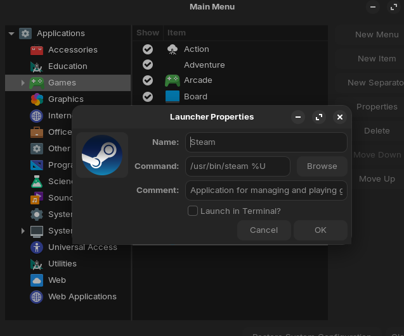This screenshot has height=336, width=404.
Task: Enable Launch in Terminal checkbox
Action: tap(193, 211)
